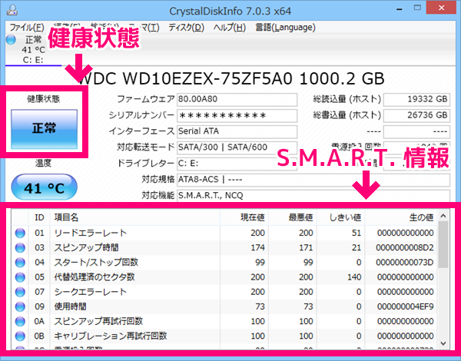The image size is (461, 361).
Task: Click the 総書込量 value 26736 GB
Action: coord(416,115)
